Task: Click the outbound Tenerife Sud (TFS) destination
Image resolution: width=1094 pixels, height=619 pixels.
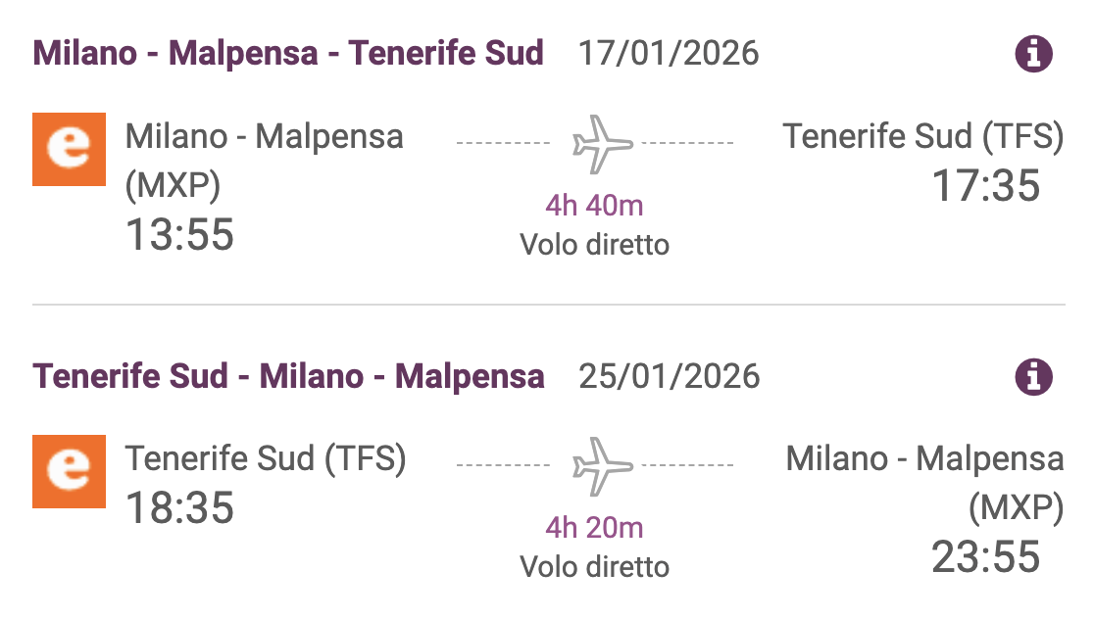Action: tap(922, 137)
